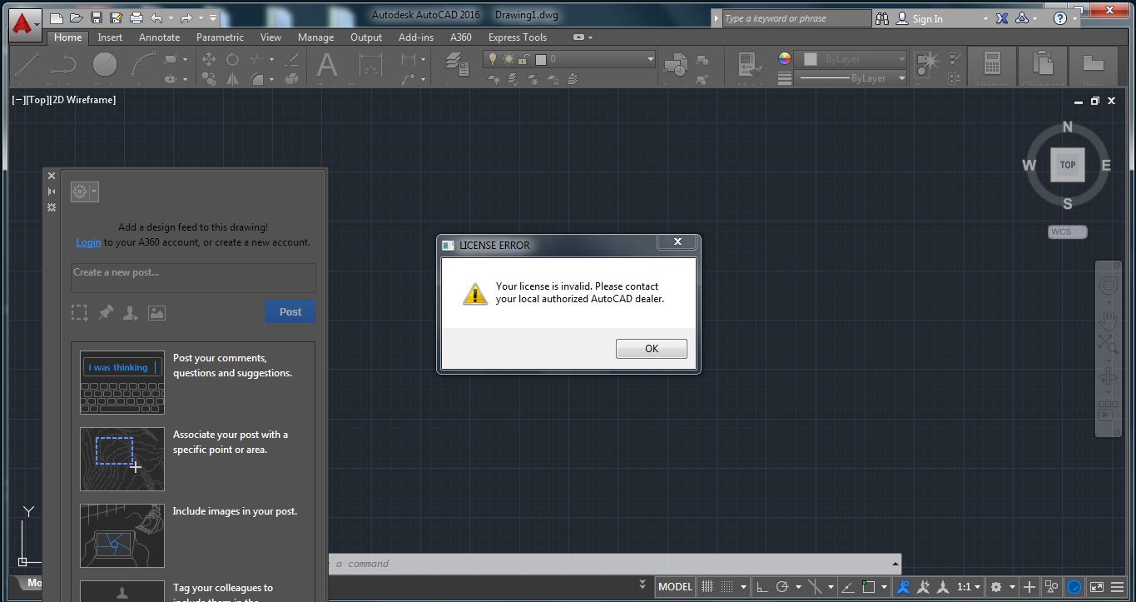
Task: Activate the Arc tool
Action: pos(143,62)
